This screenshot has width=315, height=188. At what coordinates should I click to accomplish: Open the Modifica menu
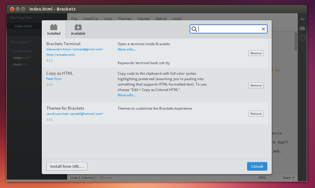coord(90,19)
